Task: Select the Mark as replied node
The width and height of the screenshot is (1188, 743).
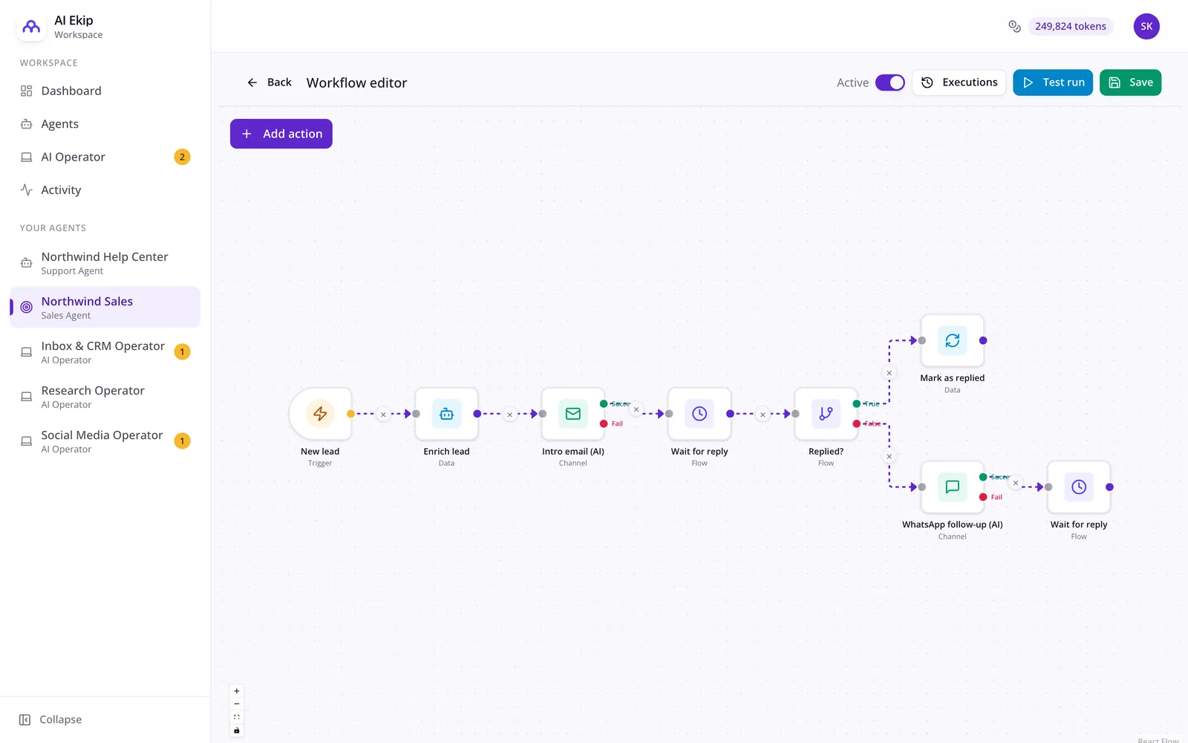Action: pyautogui.click(x=953, y=340)
